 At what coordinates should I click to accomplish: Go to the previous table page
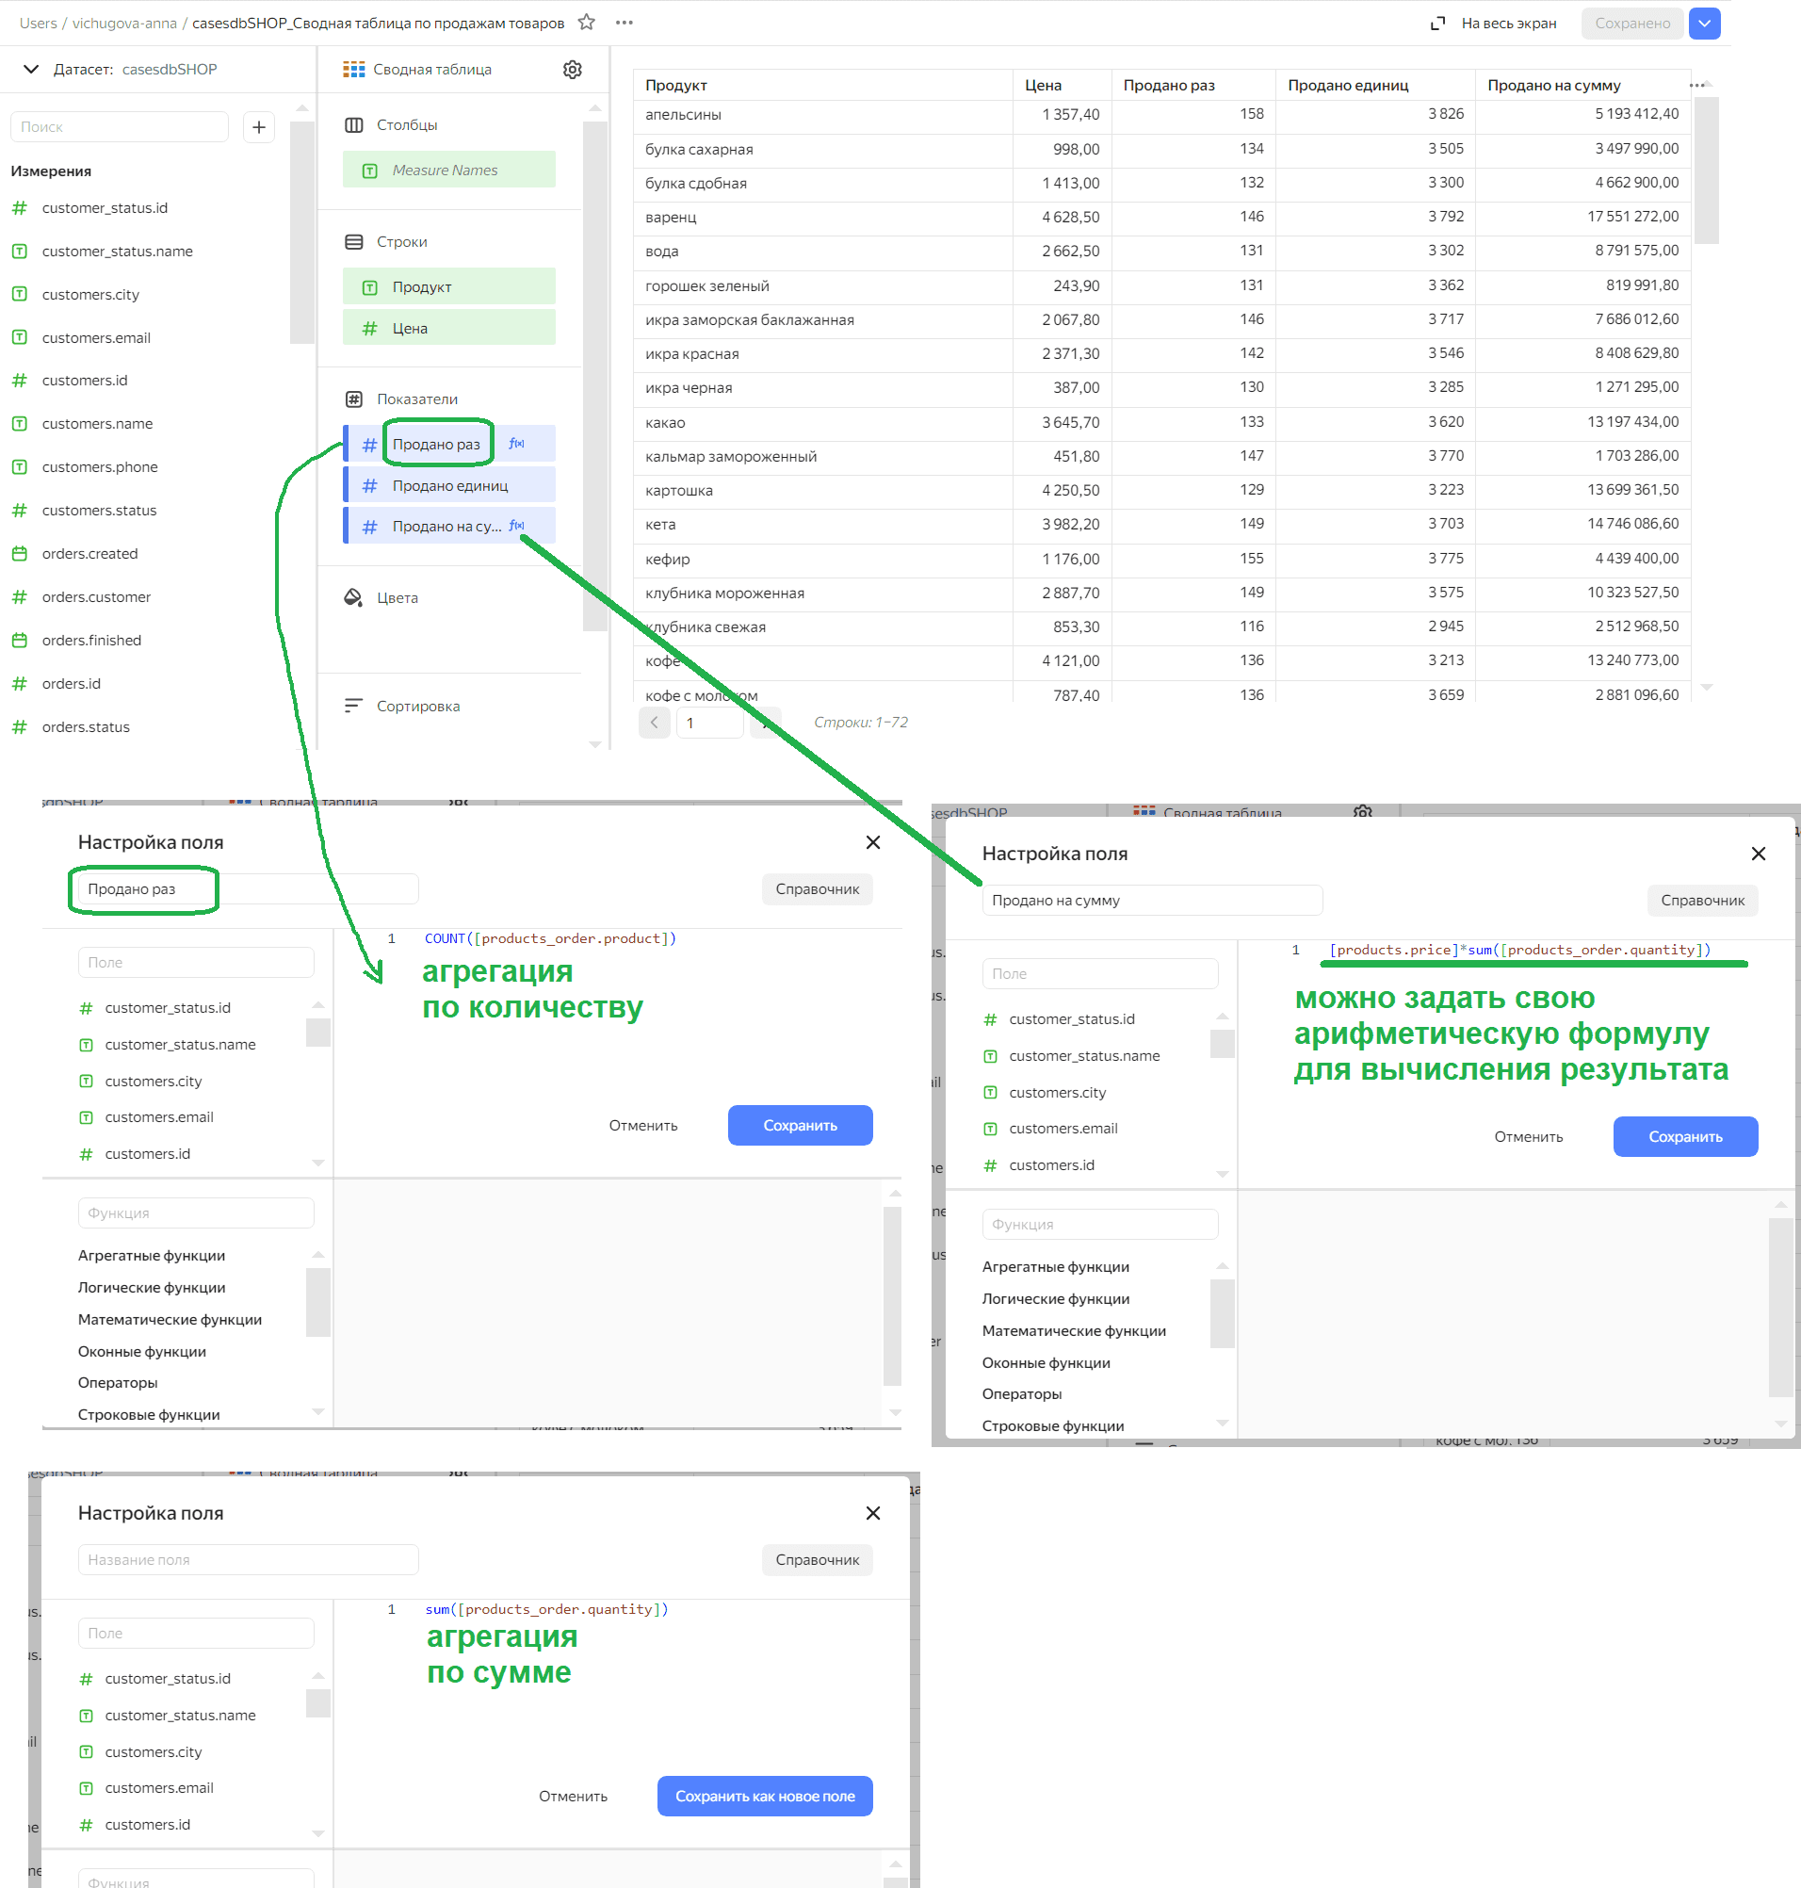(x=654, y=723)
